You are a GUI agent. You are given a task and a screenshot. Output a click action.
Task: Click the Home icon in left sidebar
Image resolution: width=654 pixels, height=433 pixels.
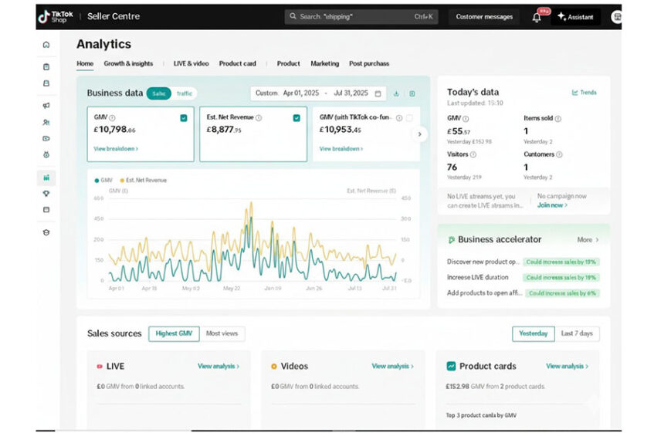pyautogui.click(x=46, y=45)
